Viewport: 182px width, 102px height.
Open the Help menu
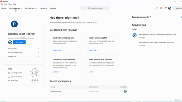[15, 4]
